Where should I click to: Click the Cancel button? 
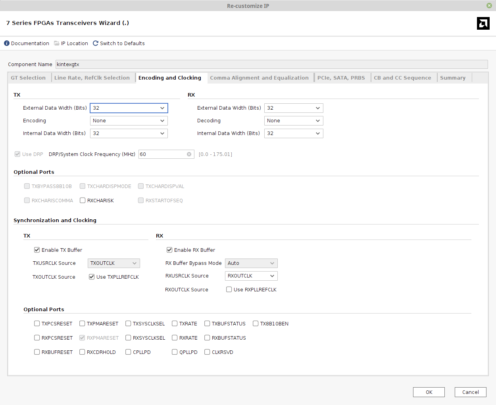[470, 392]
